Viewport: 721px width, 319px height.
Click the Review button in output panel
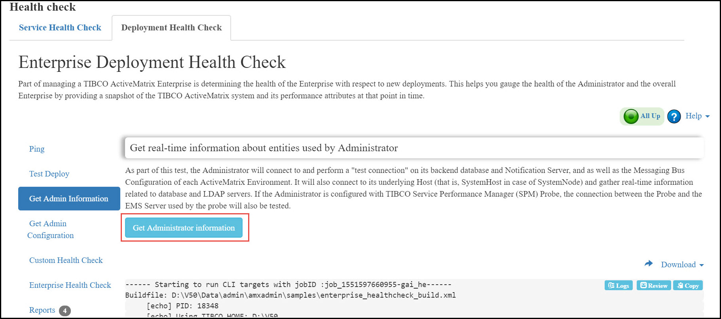[x=654, y=285]
